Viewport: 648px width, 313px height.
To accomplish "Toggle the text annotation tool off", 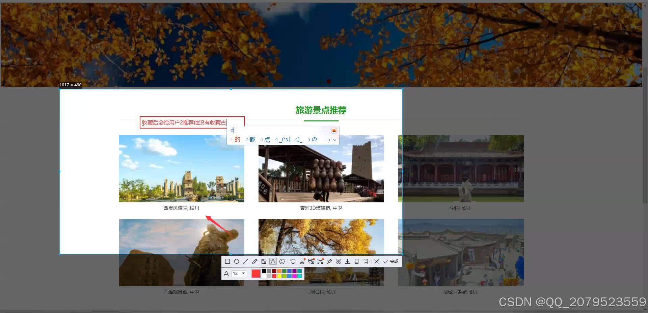I will 273,261.
